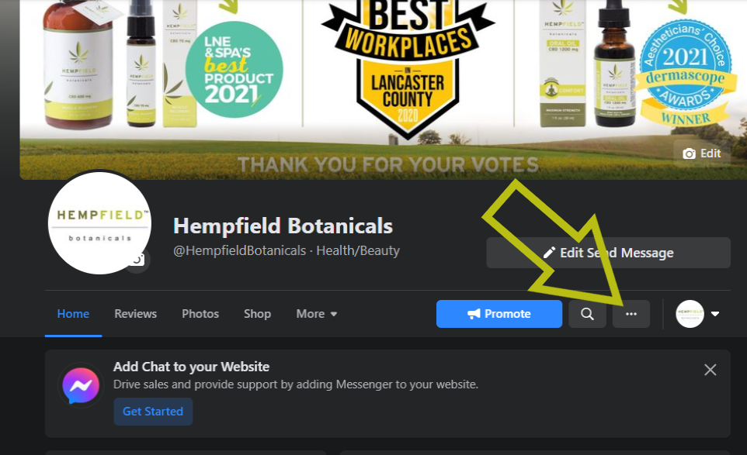Open the Photos tab
This screenshot has width=747, height=455.
pyautogui.click(x=200, y=314)
